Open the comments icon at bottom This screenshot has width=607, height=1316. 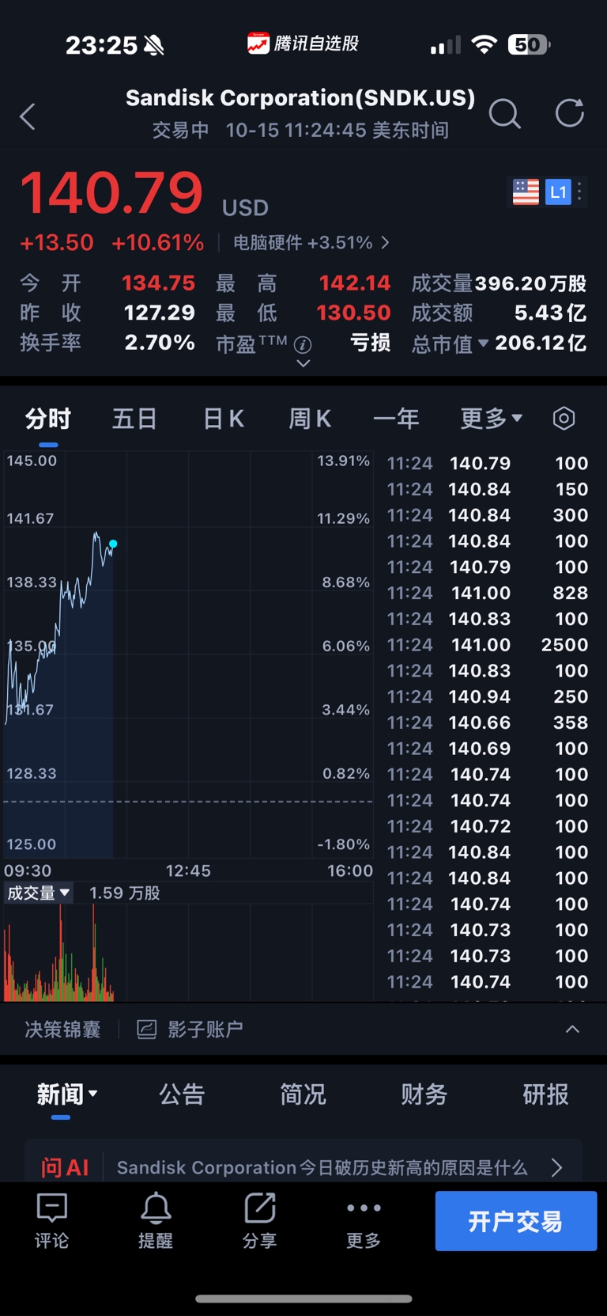point(52,1220)
